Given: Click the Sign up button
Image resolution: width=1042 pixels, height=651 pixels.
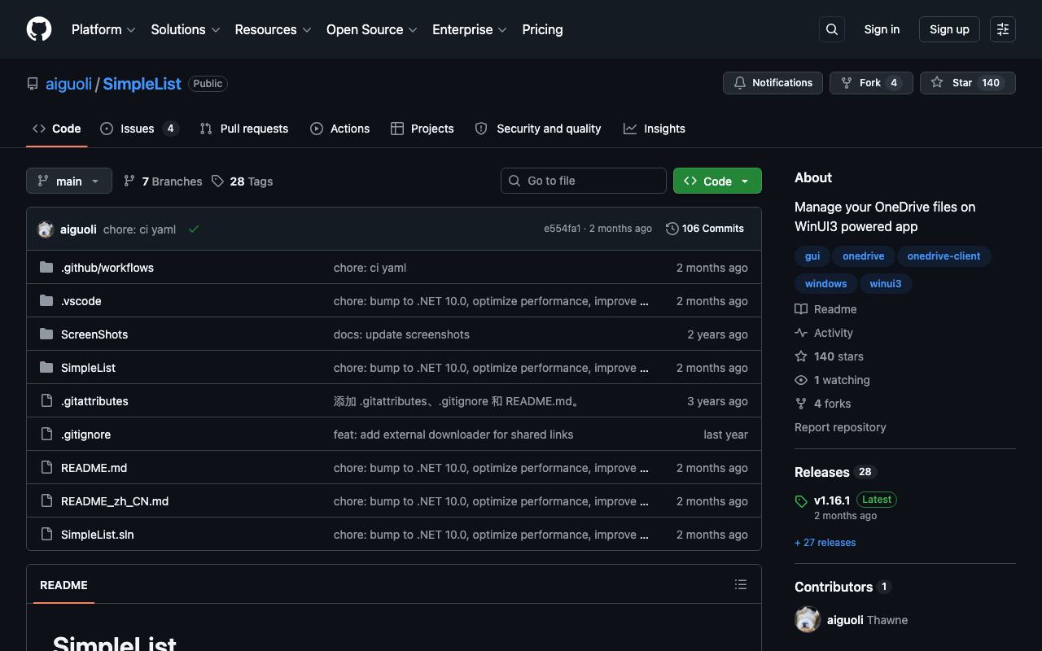Looking at the screenshot, I should click(949, 29).
